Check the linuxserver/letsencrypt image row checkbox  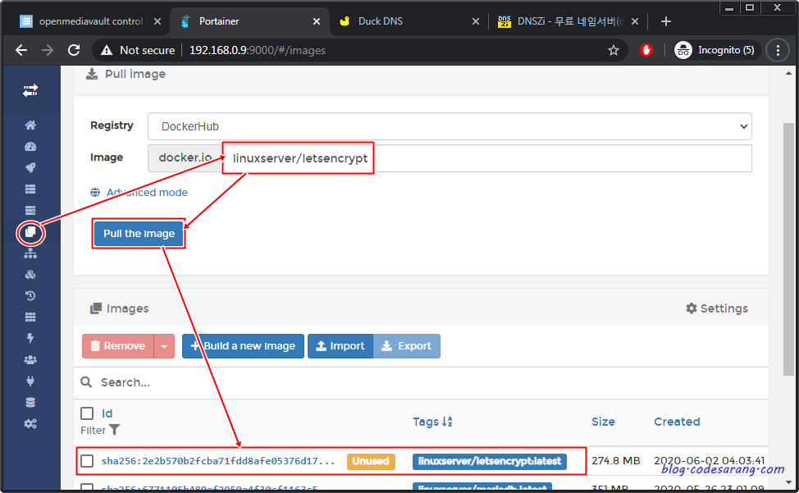tap(87, 461)
